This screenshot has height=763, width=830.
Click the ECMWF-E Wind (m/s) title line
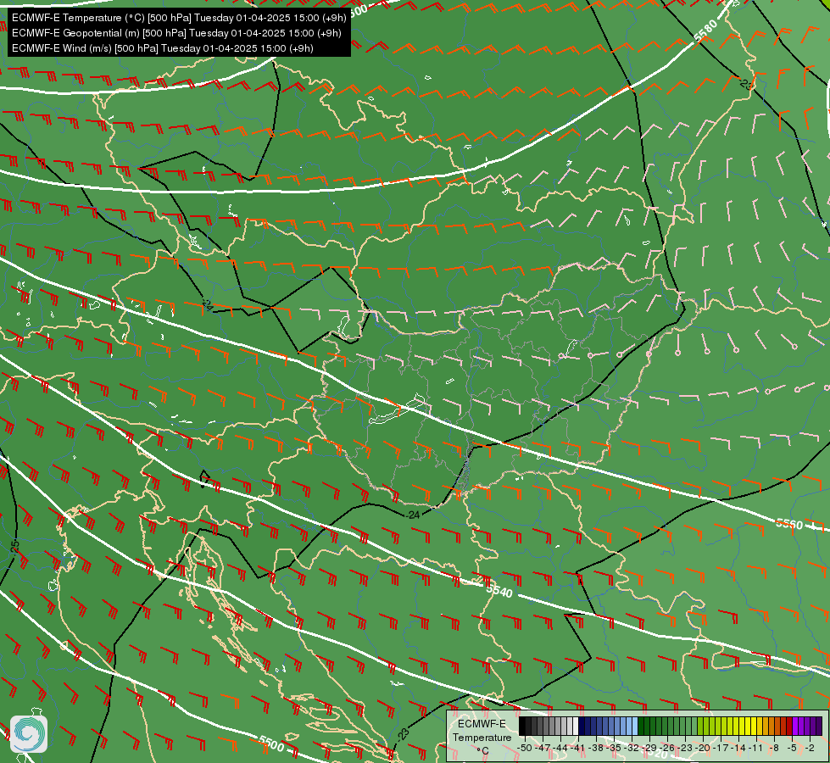(163, 48)
